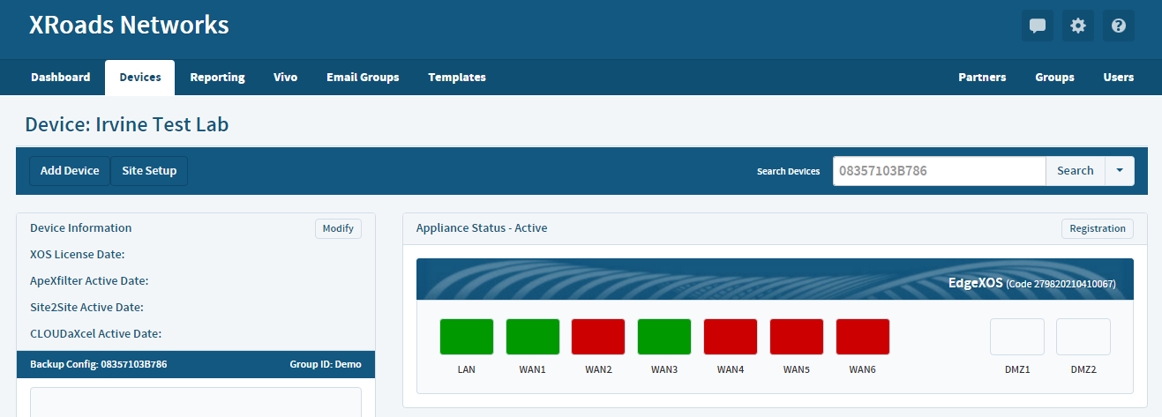Click the green WAN3 port indicator

(664, 337)
